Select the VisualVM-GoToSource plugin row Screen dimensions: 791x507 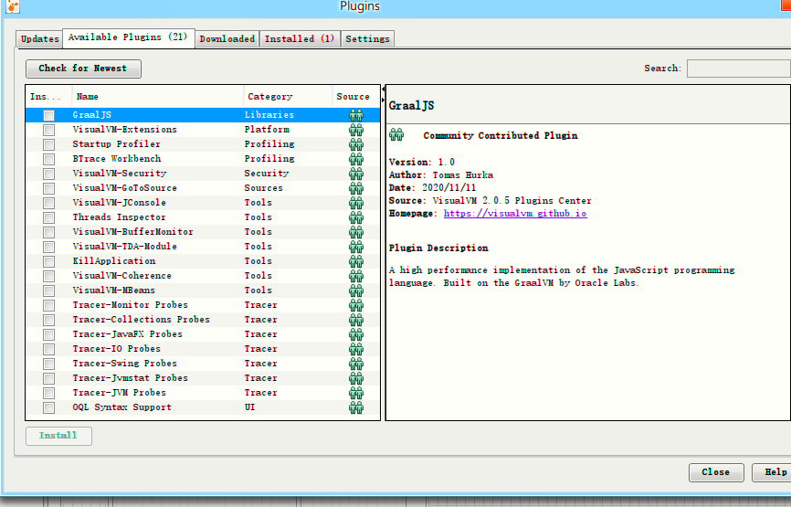tap(203, 188)
